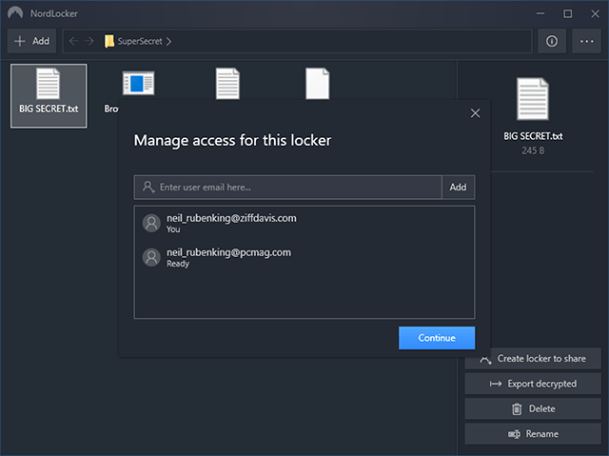Click avatar icon for ziffdavis.com user
Image resolution: width=609 pixels, height=456 pixels.
coord(151,224)
